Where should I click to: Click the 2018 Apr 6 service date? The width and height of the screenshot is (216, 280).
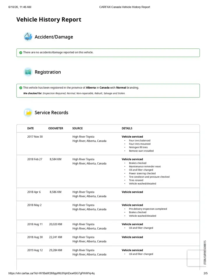click(34, 192)
